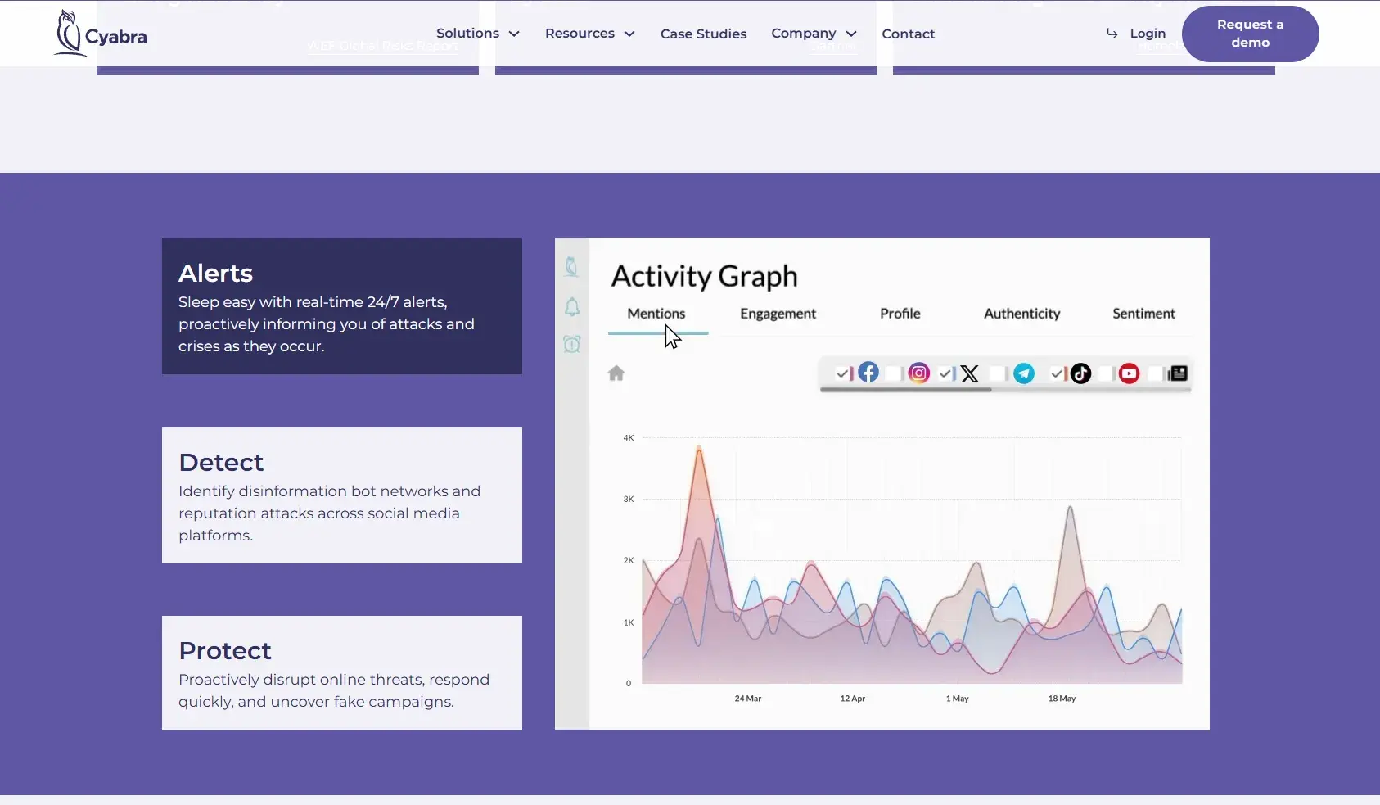The image size is (1380, 805).
Task: Click the owl icon in dashboard sidebar
Action: pos(571,266)
